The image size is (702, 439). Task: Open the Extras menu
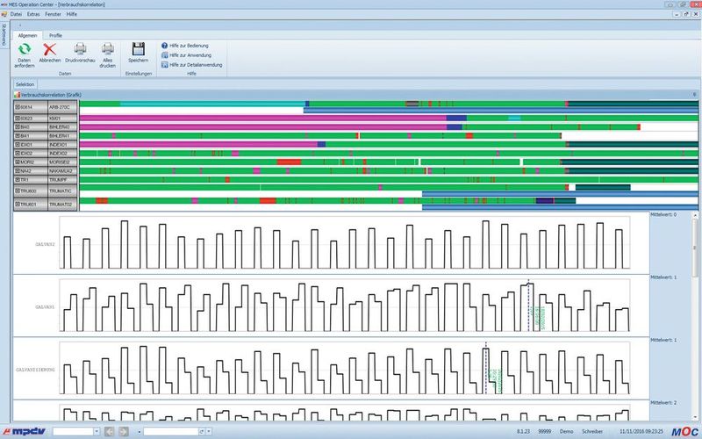33,15
